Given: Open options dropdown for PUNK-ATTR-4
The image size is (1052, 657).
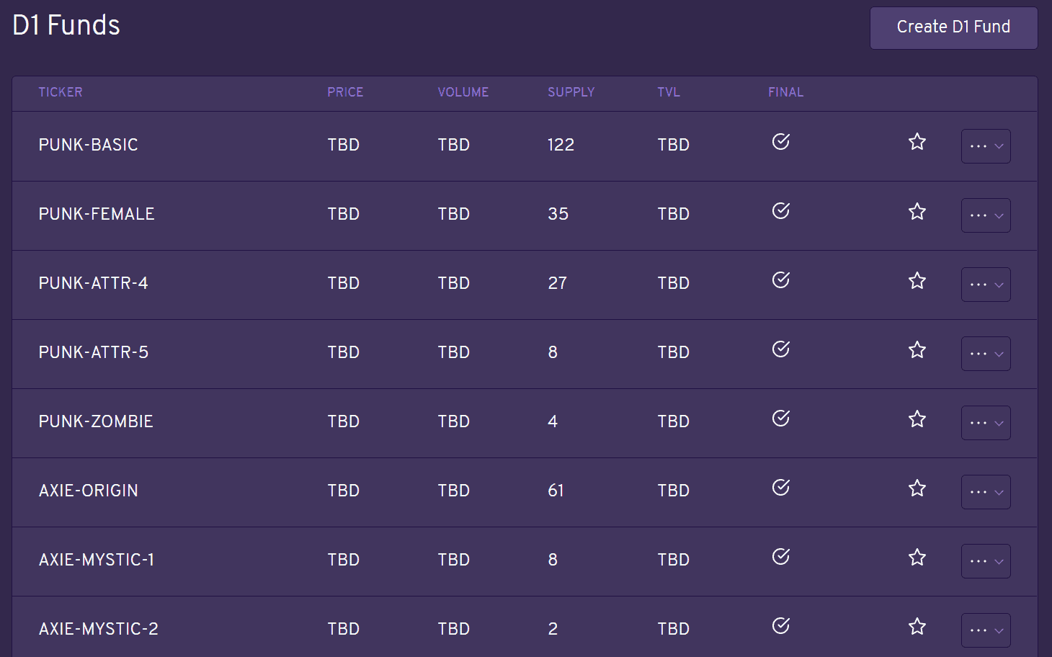Looking at the screenshot, I should [986, 285].
